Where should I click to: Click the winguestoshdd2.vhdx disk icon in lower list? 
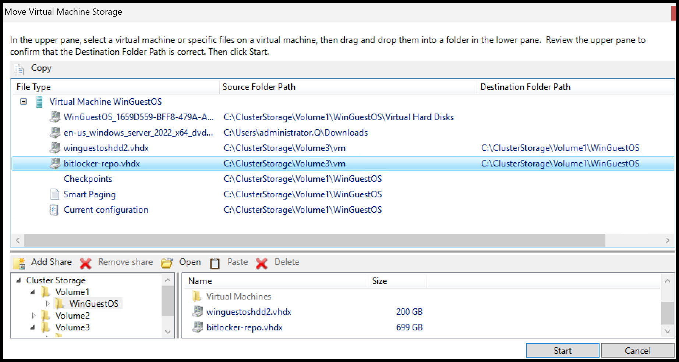click(197, 312)
